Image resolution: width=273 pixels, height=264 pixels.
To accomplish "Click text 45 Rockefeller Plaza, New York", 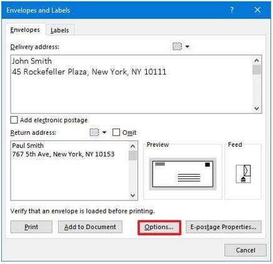I will pyautogui.click(x=70, y=72).
